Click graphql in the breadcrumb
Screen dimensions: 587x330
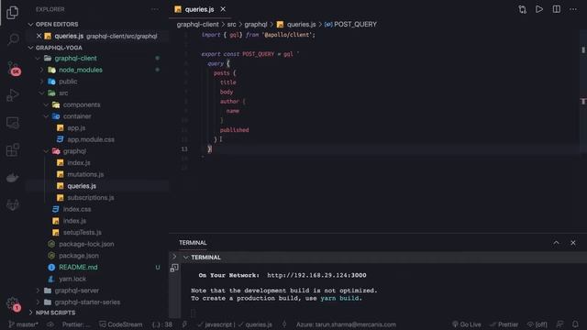(x=256, y=25)
